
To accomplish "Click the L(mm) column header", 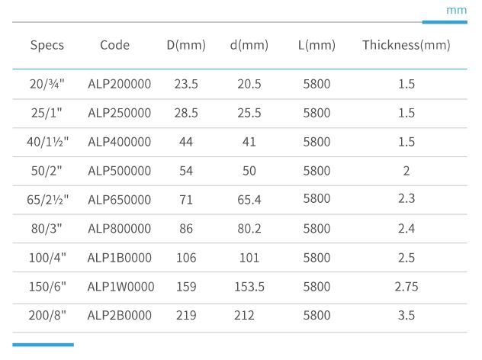I will pyautogui.click(x=317, y=45).
